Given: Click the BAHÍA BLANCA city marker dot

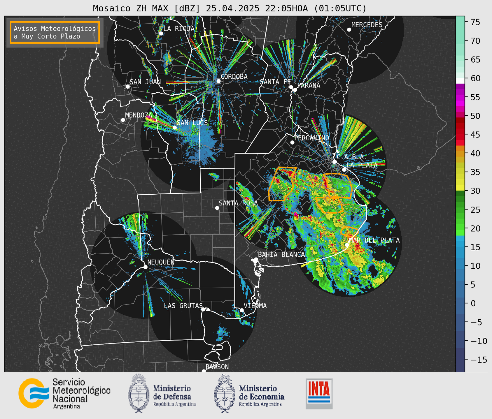Looking at the screenshot, I should pos(256,259).
